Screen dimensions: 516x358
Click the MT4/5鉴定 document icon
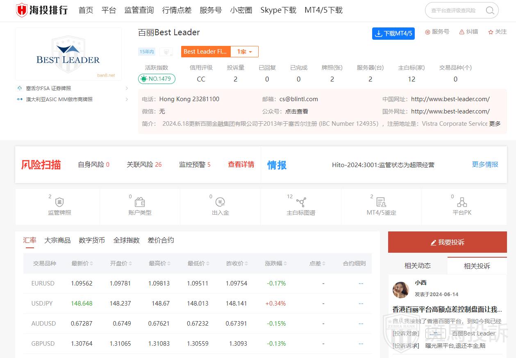point(381,202)
